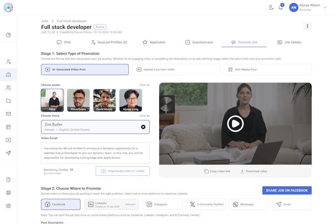Open the folder sidebar icon

pos(8,101)
